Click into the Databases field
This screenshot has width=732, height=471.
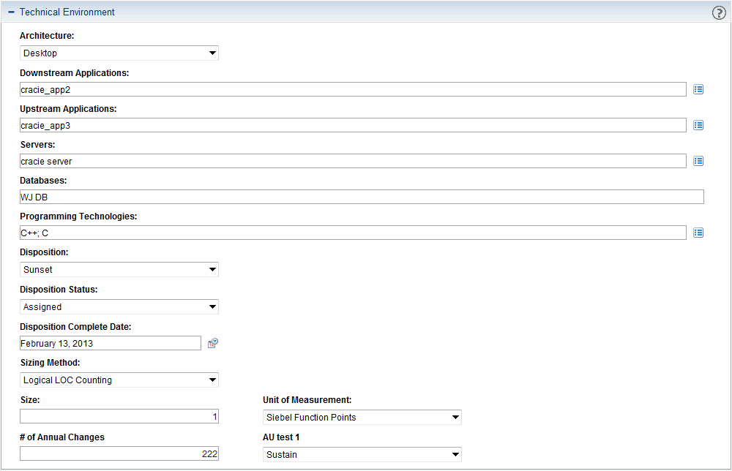pos(362,197)
